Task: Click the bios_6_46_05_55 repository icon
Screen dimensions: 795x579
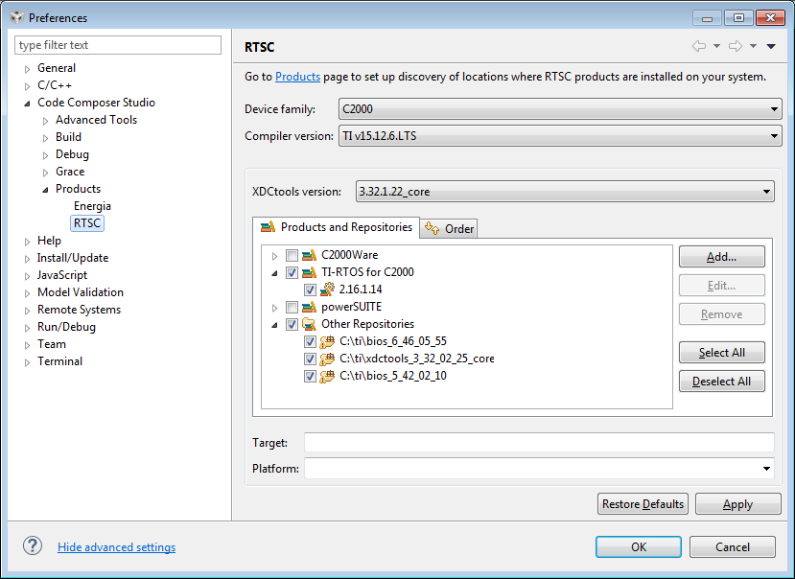Action: [327, 341]
